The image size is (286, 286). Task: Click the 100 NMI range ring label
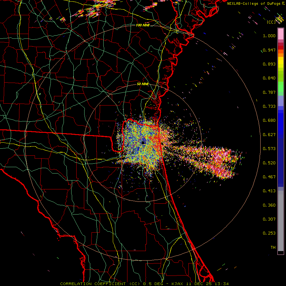143,25
